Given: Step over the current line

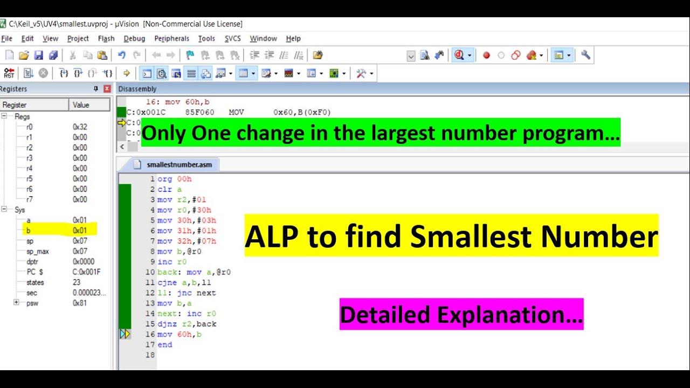Looking at the screenshot, I should point(78,73).
